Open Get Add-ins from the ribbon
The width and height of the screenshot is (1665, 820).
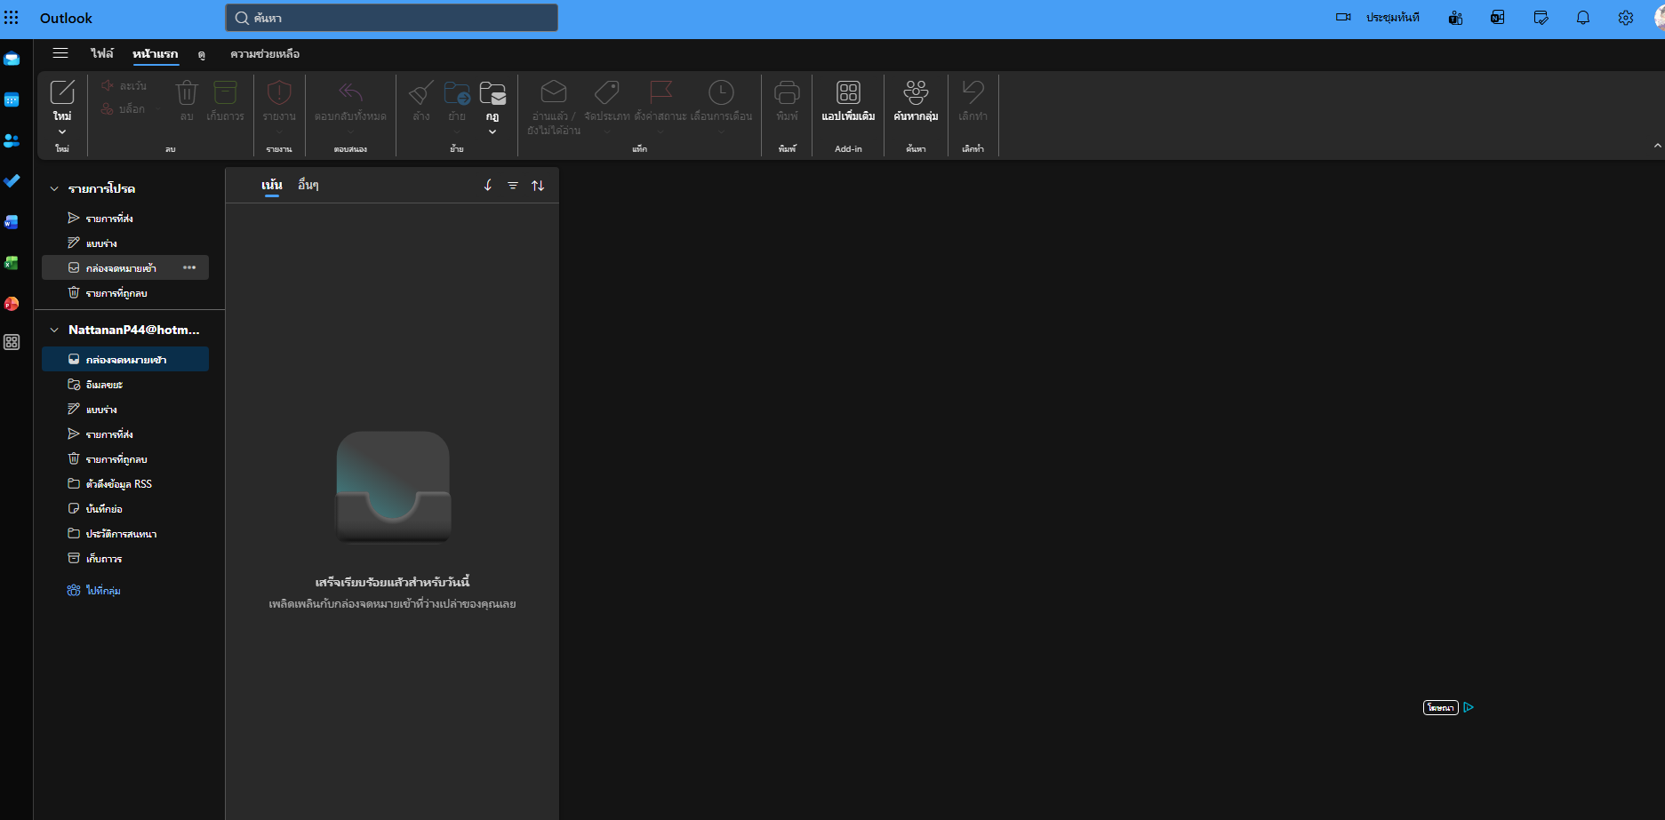pyautogui.click(x=848, y=101)
